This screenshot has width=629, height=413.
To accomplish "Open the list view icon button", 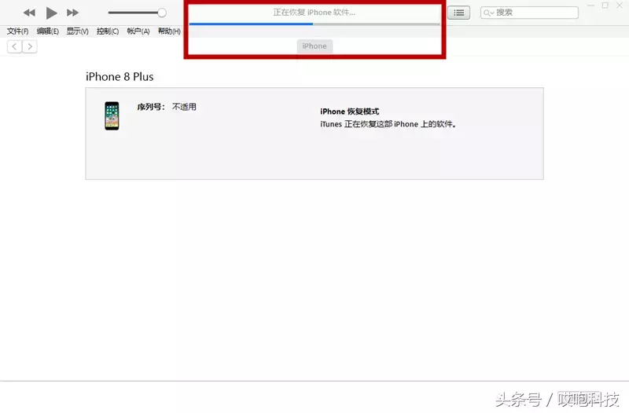I will click(x=459, y=13).
